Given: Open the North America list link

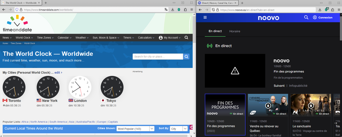Looking at the screenshot, I should 39,122.
